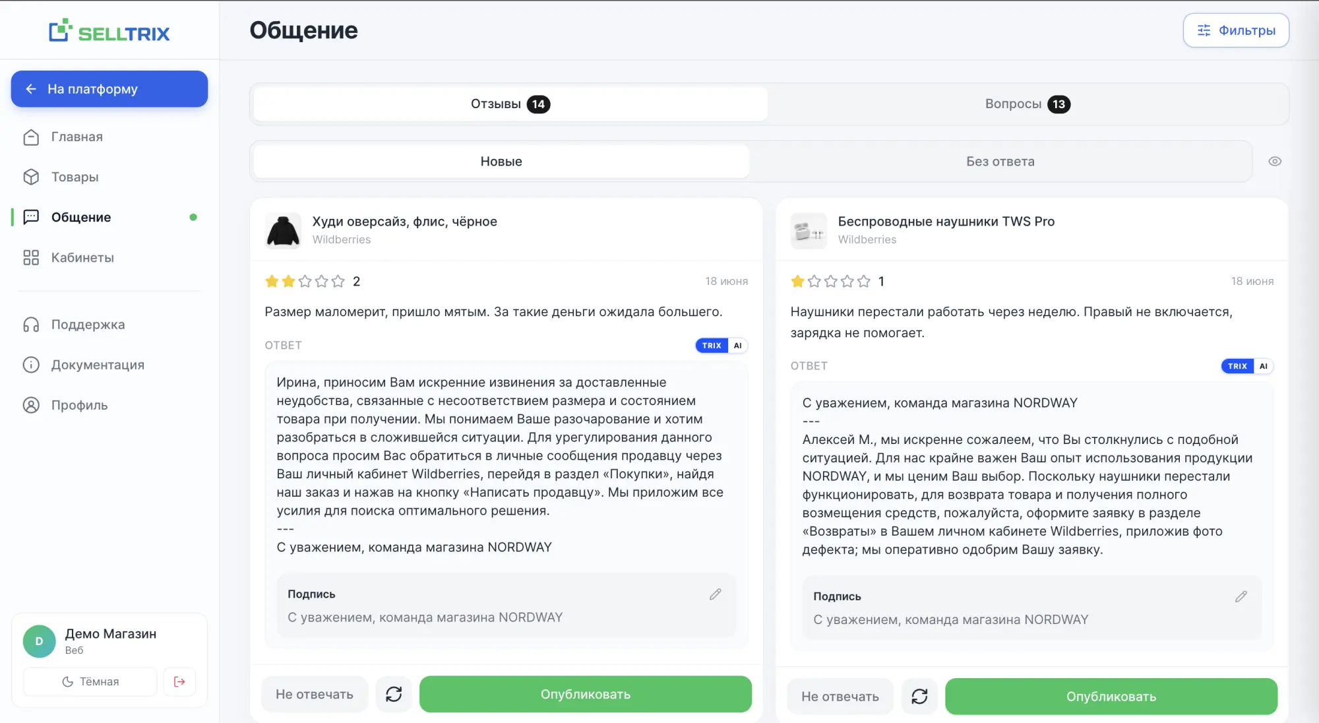1319x723 pixels.
Task: Click the Кабинеты grid icon
Action: [x=31, y=257]
